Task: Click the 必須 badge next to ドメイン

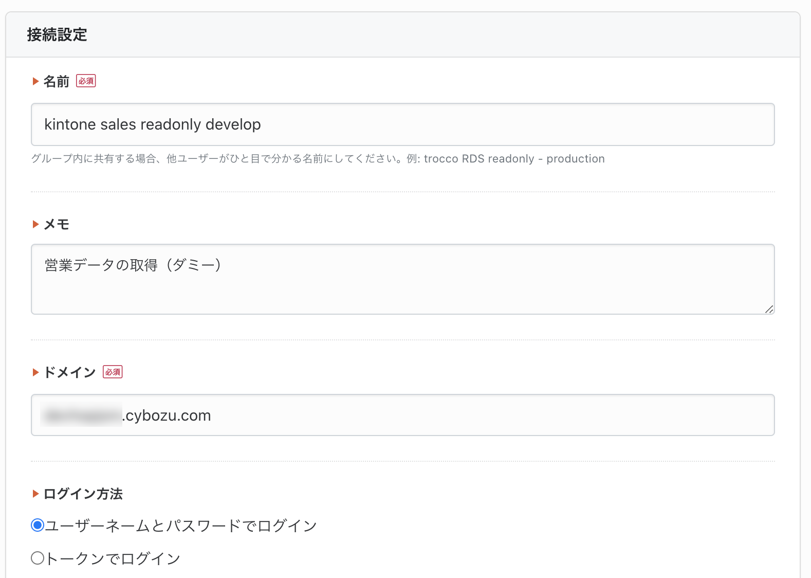Action: tap(113, 372)
